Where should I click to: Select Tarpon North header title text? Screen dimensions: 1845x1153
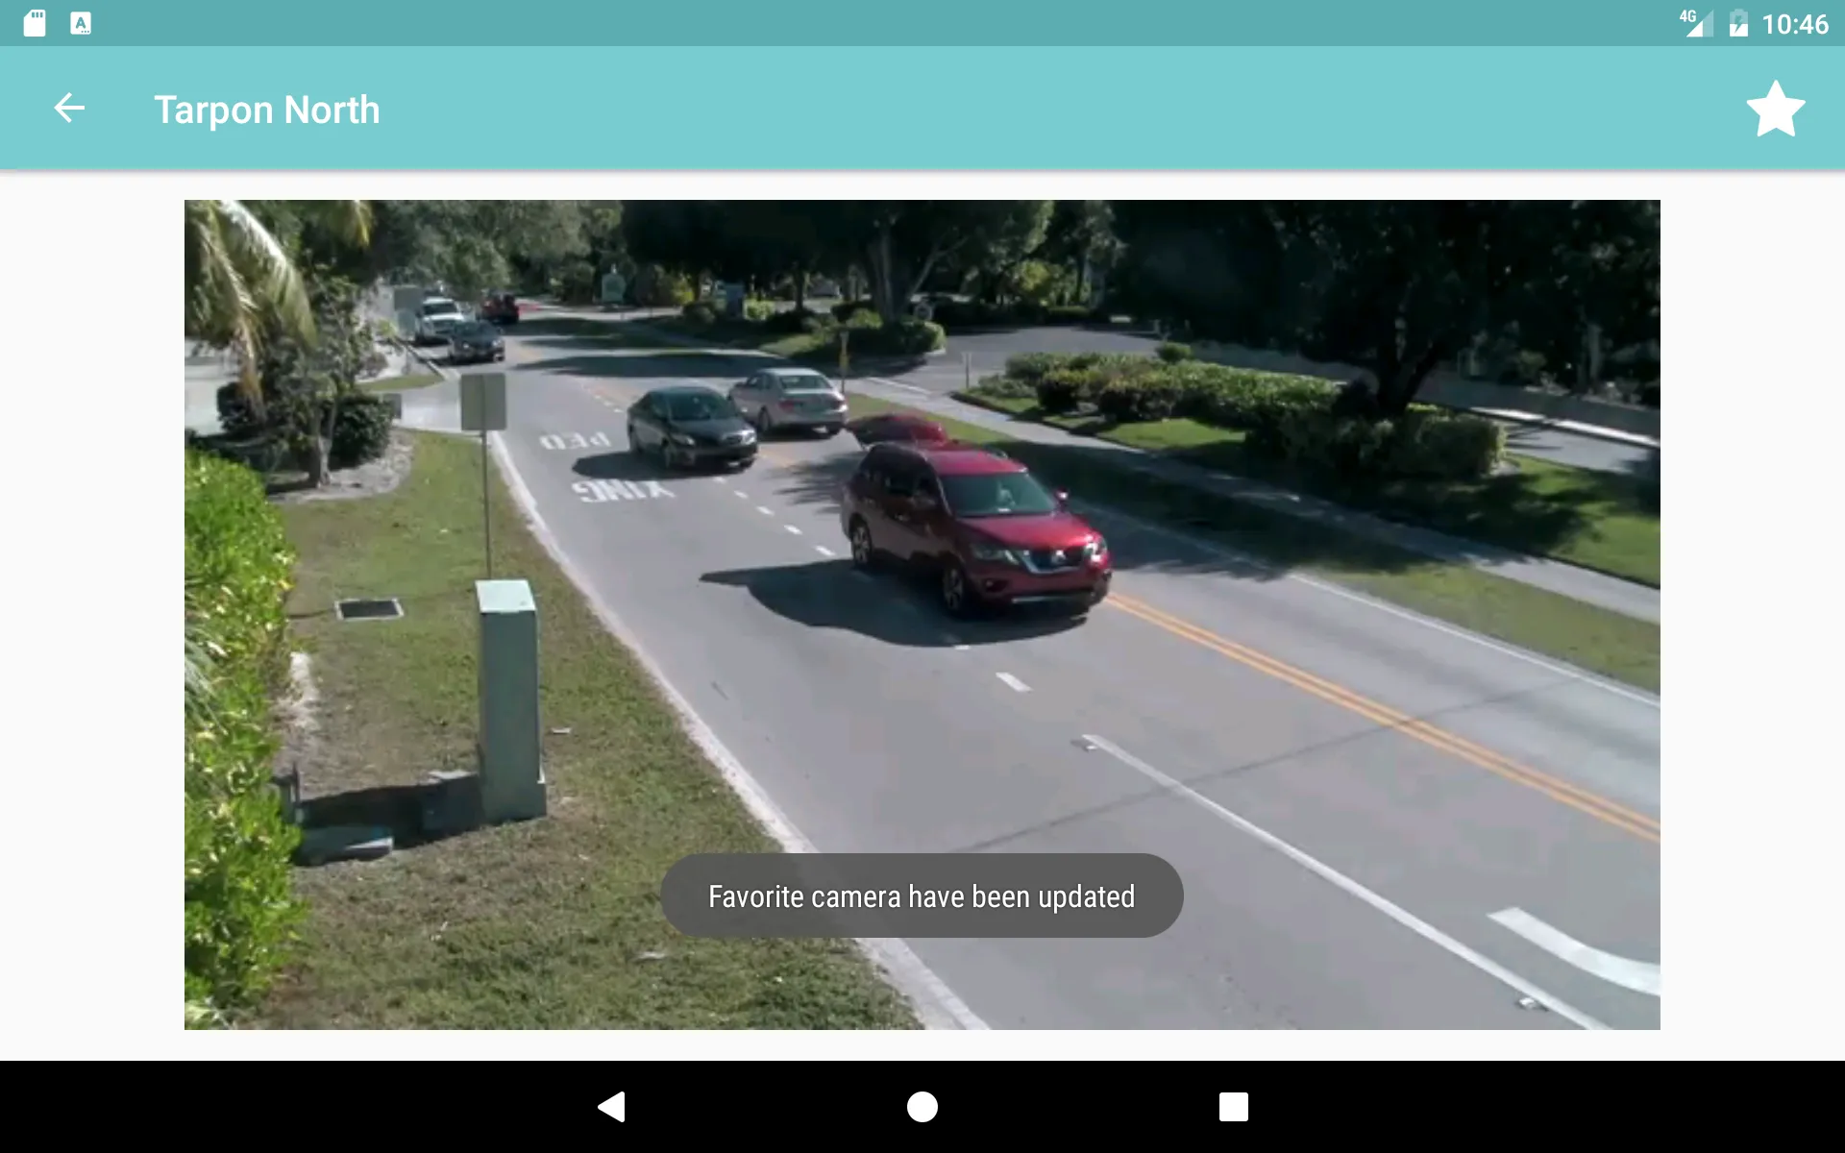[x=265, y=109]
